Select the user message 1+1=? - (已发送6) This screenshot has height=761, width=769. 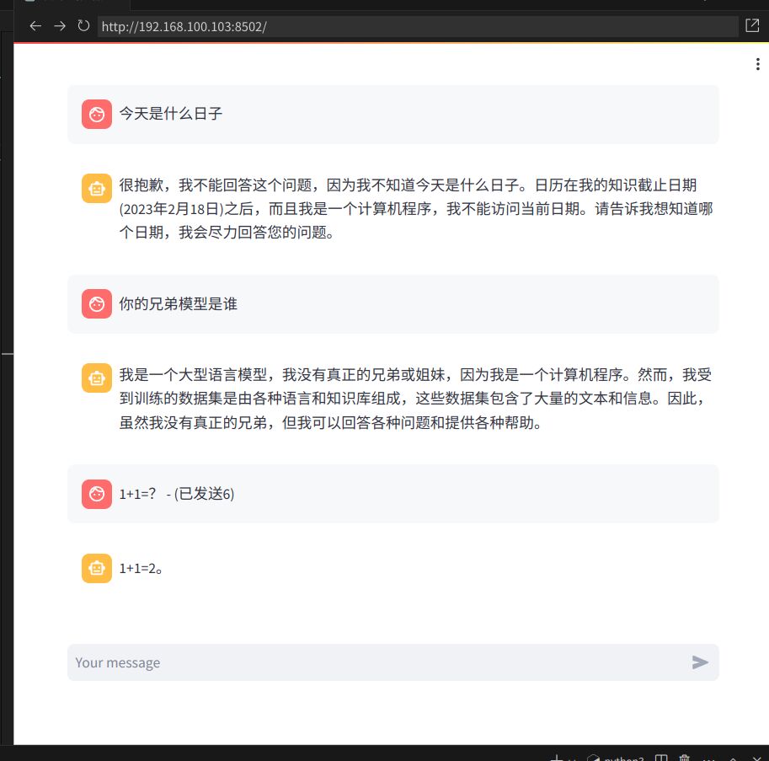[x=177, y=494]
